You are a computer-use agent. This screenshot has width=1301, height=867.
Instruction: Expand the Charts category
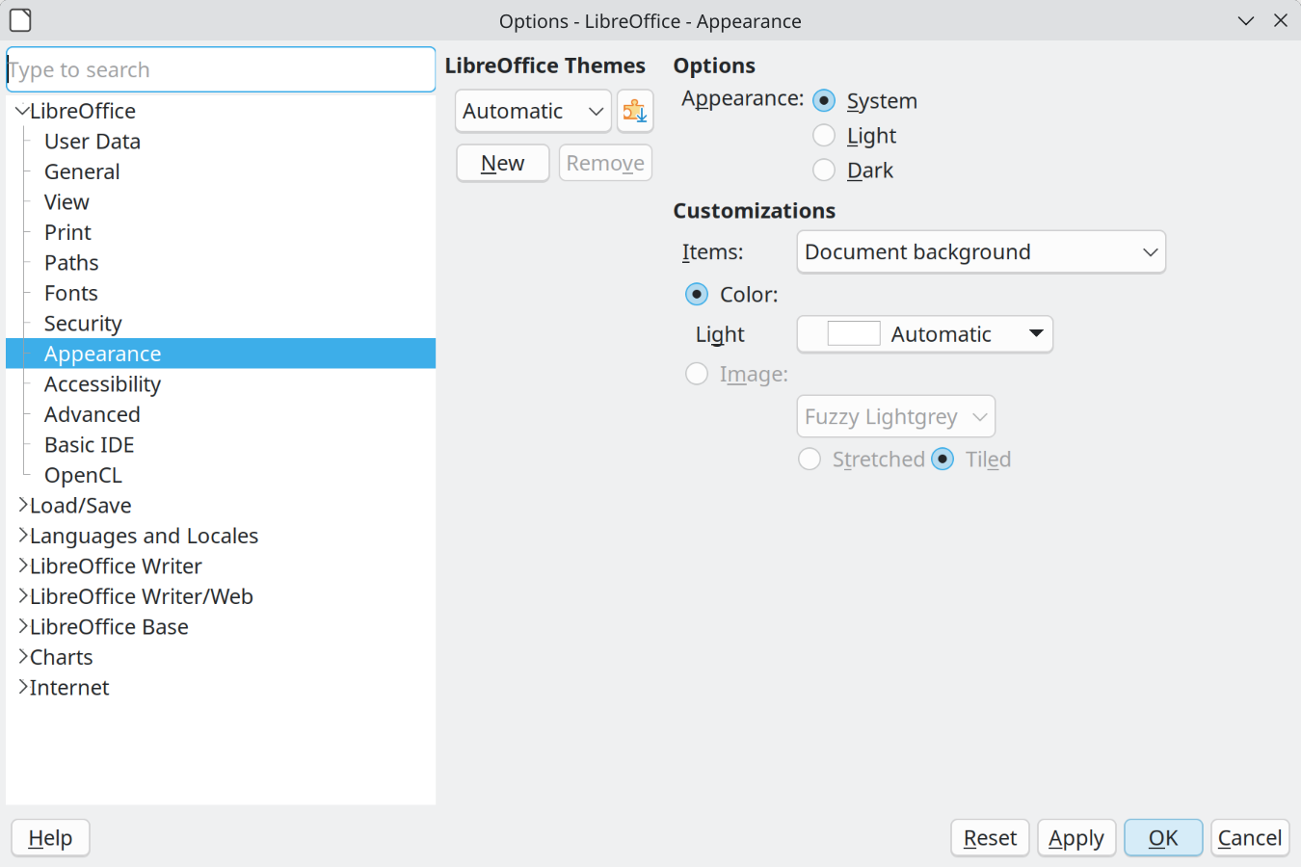(21, 657)
